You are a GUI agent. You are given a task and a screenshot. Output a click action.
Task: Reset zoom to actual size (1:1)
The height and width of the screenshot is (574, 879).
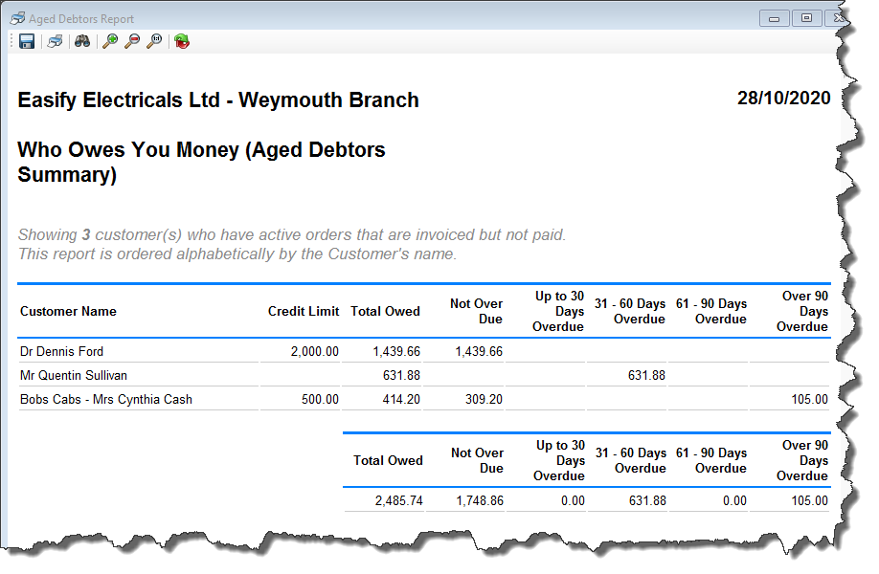[154, 40]
